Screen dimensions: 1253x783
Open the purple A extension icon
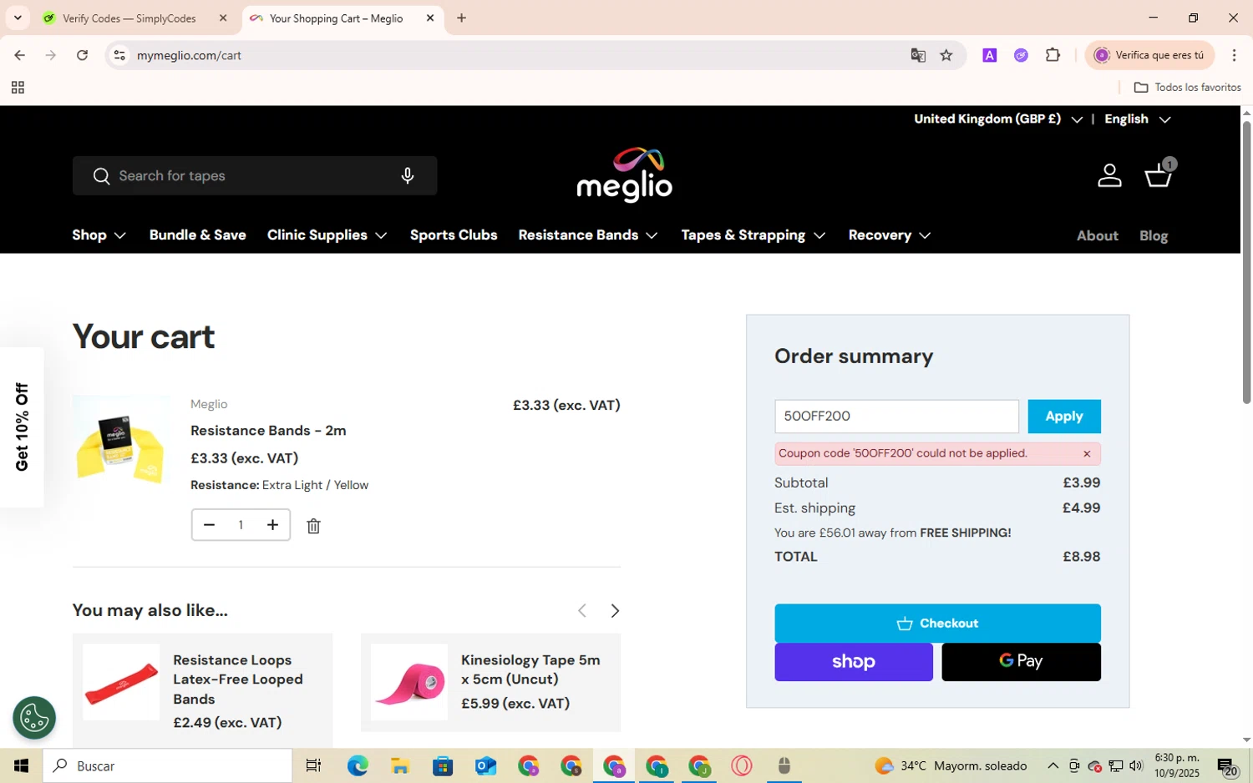[990, 55]
